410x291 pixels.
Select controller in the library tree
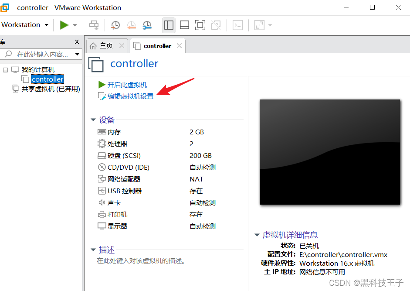[47, 79]
